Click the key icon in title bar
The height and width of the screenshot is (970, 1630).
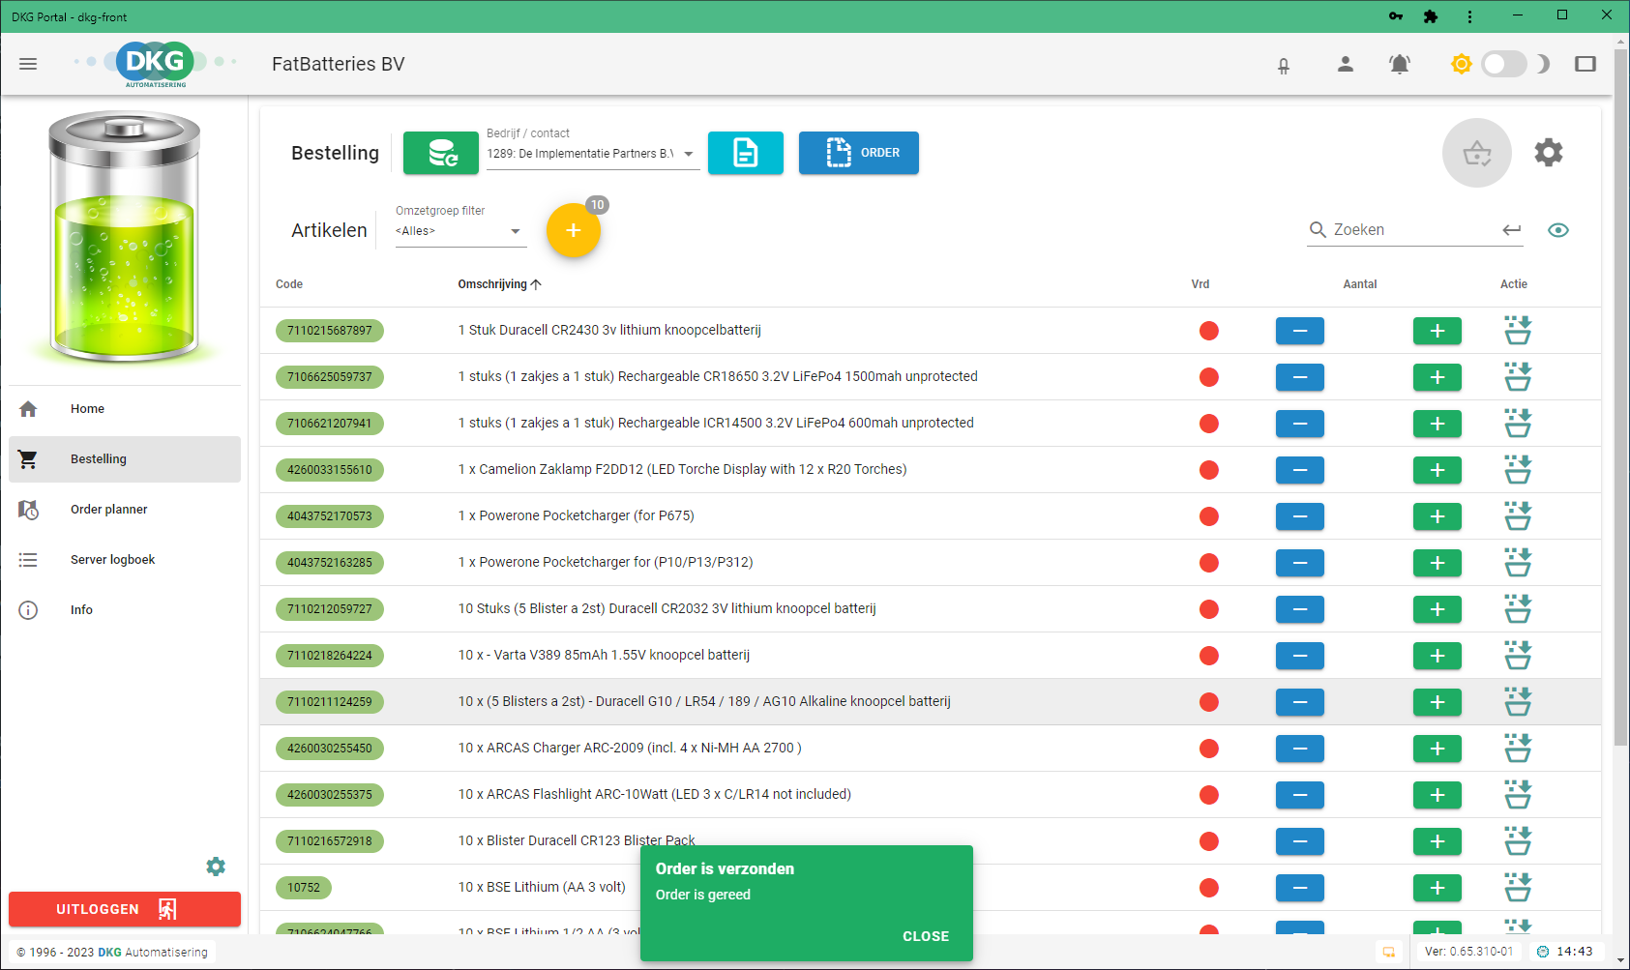point(1396,16)
